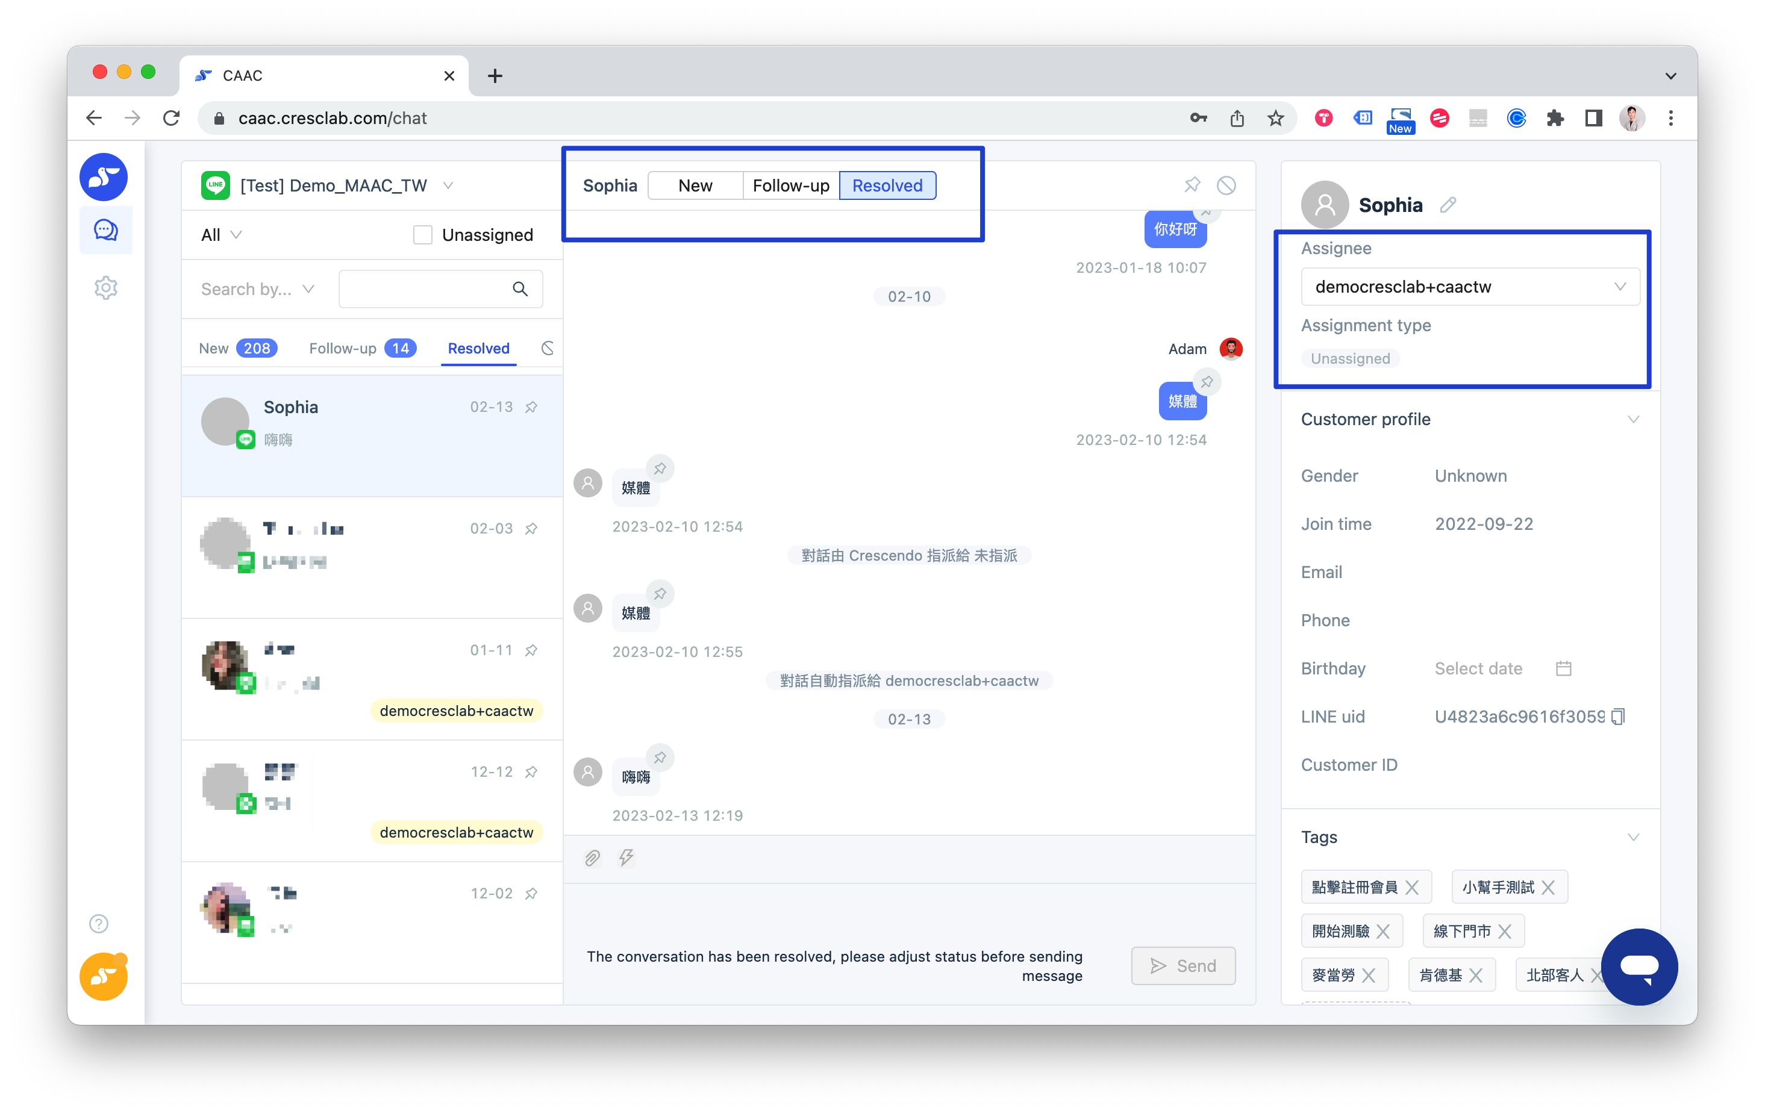This screenshot has width=1765, height=1114.
Task: Open the chat icon in left sidebar
Action: (105, 230)
